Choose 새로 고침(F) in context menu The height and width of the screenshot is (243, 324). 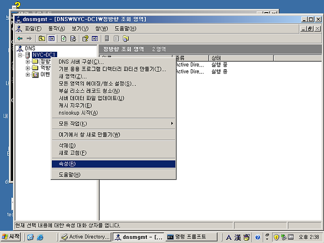tap(113, 153)
